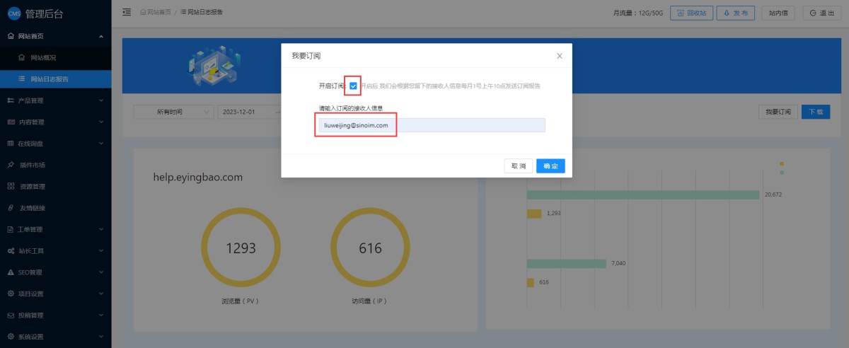Click the 616 IP ring chart

coord(370,248)
